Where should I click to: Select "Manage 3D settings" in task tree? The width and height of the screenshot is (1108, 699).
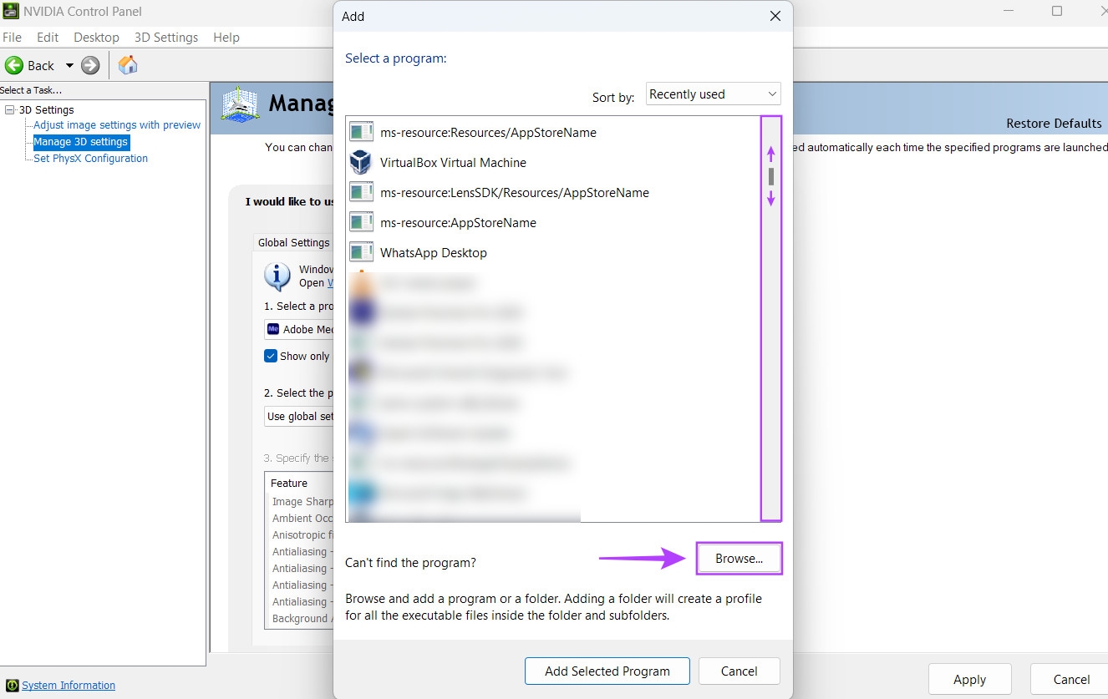80,142
